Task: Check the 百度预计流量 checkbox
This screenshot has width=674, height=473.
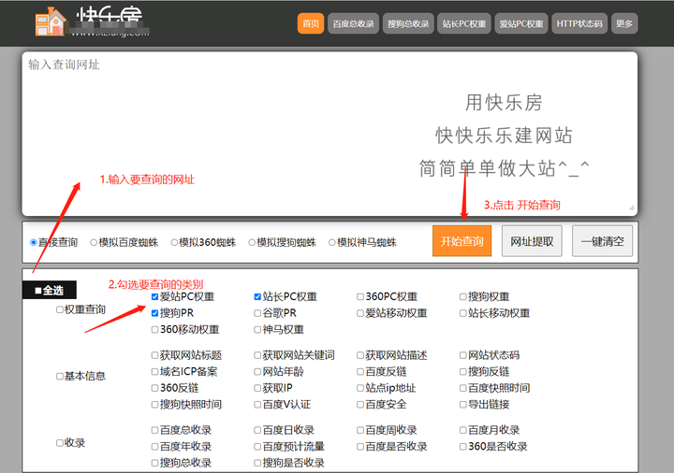Action: pos(257,447)
